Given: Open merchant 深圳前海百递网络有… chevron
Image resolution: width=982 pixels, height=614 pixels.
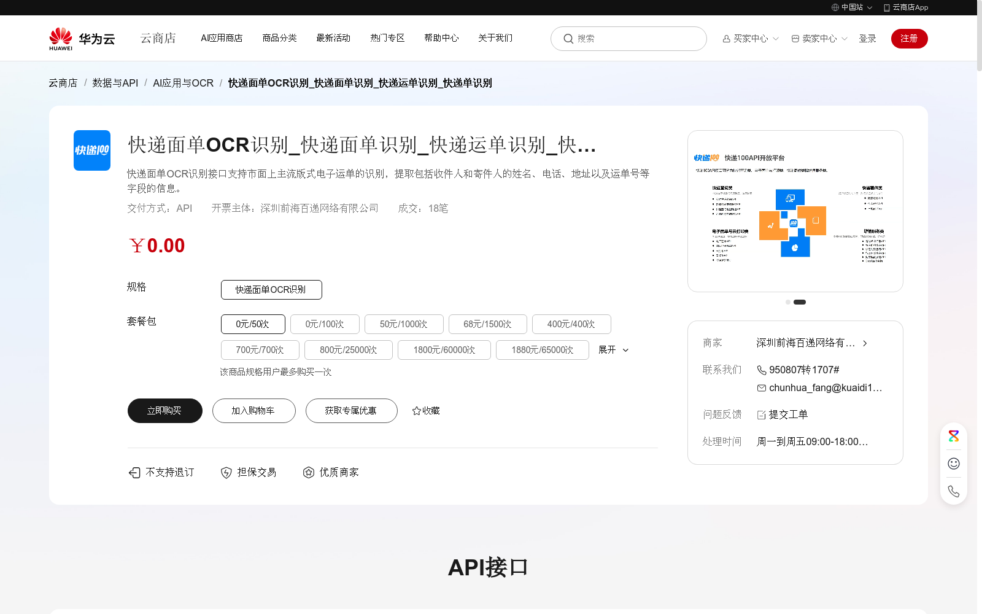Looking at the screenshot, I should [x=865, y=343].
